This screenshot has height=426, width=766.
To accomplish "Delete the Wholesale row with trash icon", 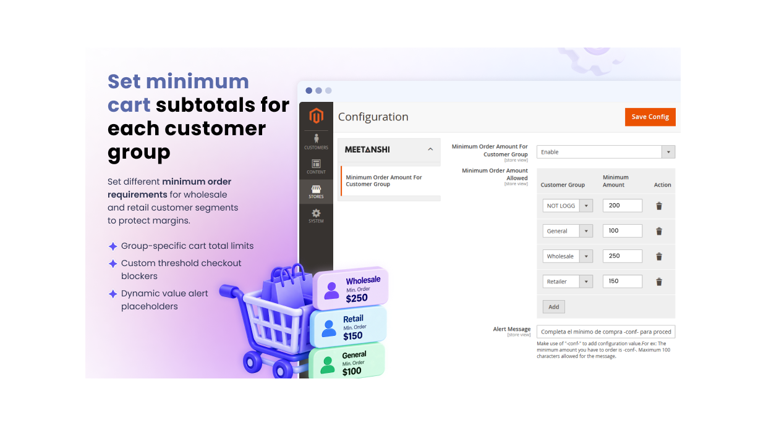I will pyautogui.click(x=659, y=256).
